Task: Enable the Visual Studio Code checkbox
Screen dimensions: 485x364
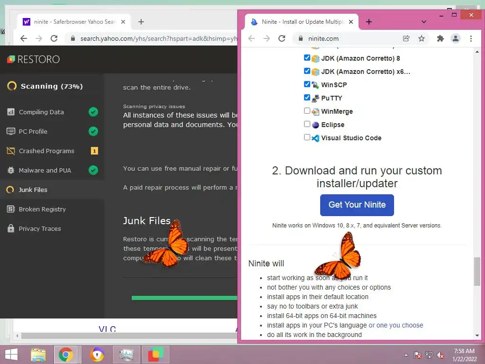Action: (x=307, y=137)
